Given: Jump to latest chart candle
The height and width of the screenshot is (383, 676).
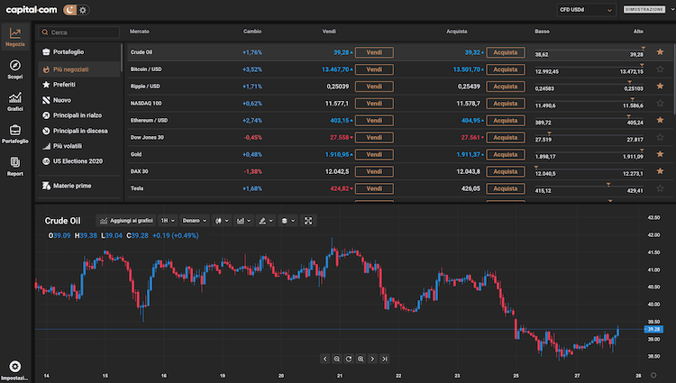Looking at the screenshot, I should (385, 359).
